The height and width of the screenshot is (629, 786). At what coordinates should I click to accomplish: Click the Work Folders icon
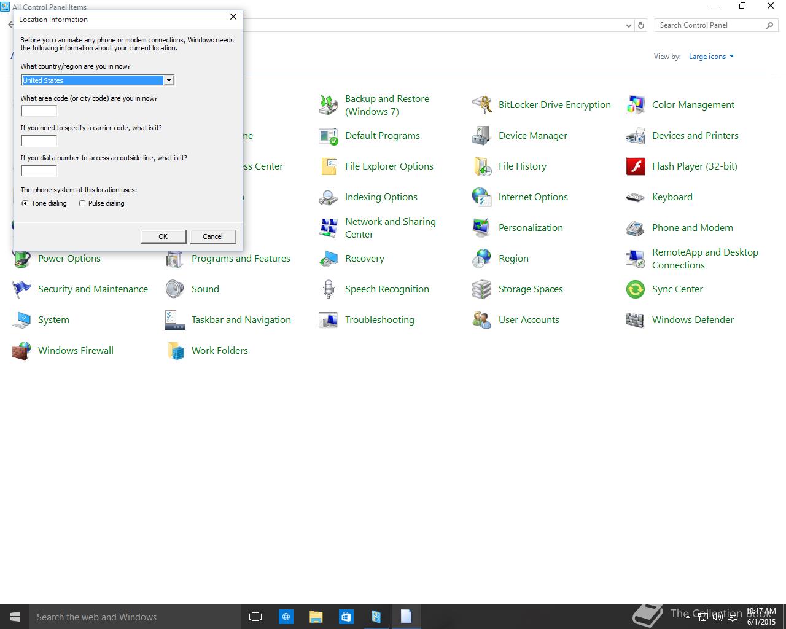coord(175,351)
